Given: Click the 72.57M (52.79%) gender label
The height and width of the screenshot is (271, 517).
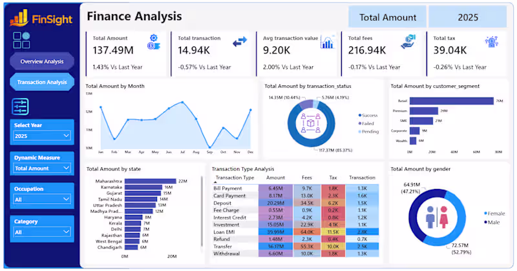Looking at the screenshot, I should tap(461, 248).
